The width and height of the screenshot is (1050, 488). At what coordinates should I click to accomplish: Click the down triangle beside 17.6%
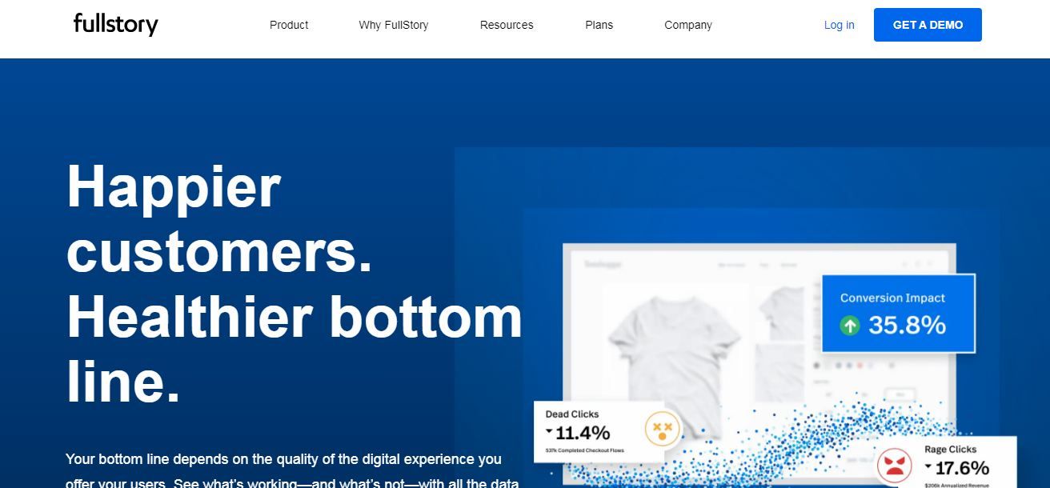click(928, 466)
